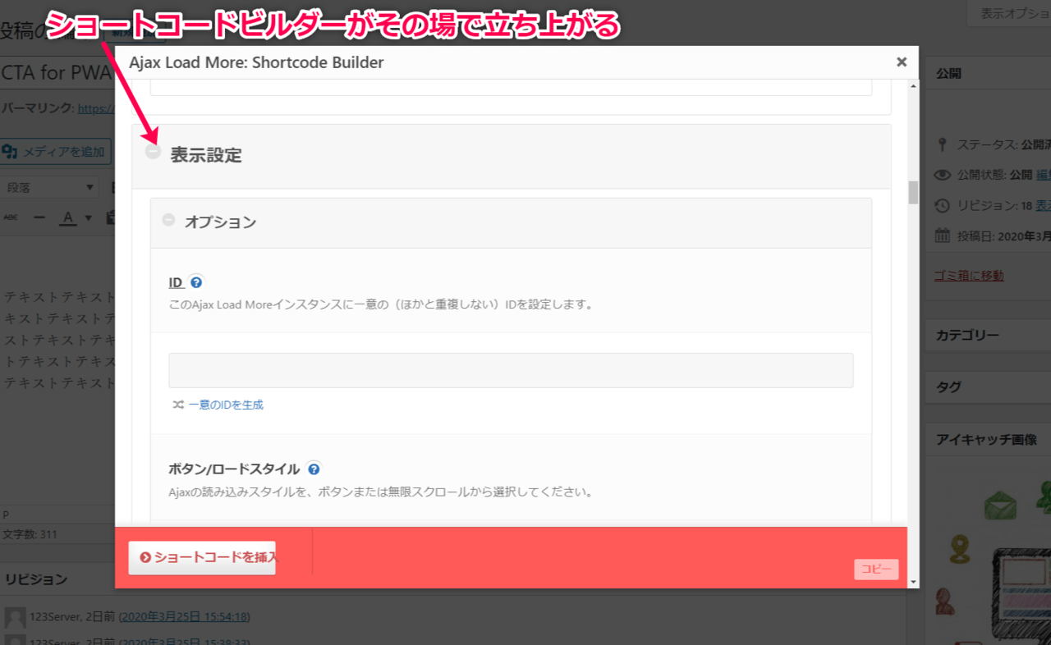Toggle strikethrough in the editor toolbar
The image size is (1051, 645).
(x=10, y=217)
